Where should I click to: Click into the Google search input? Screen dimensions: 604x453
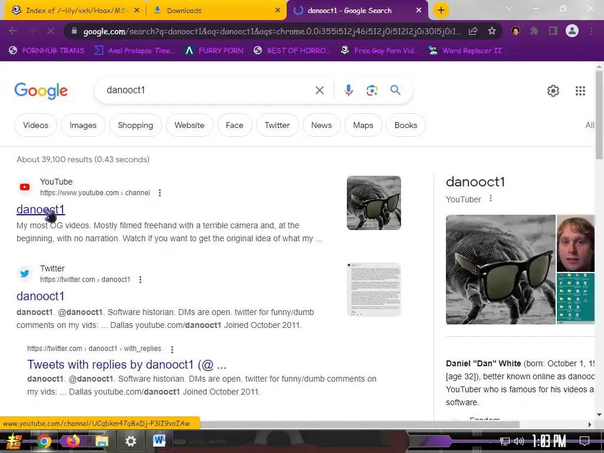tap(208, 90)
